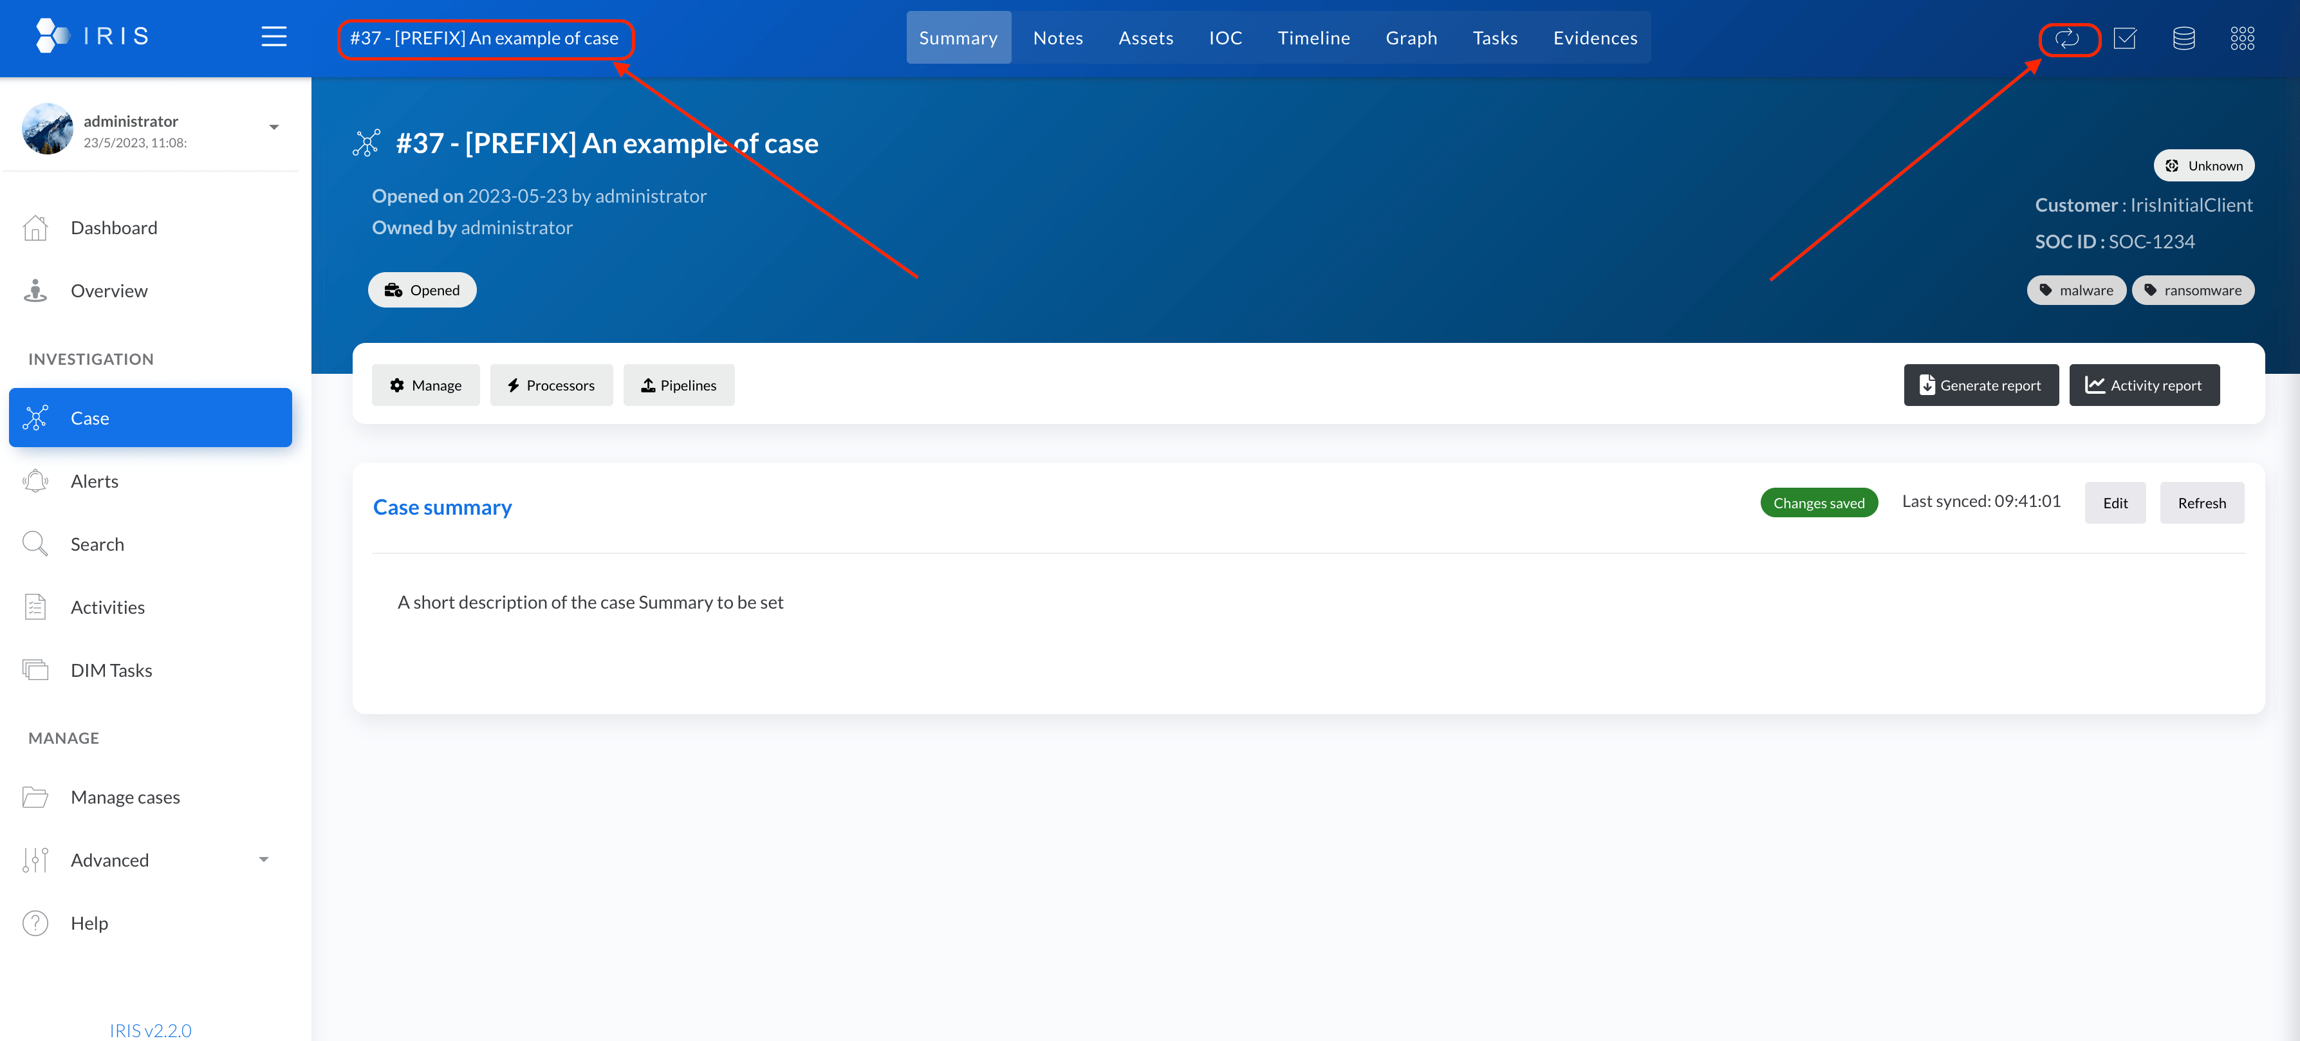The width and height of the screenshot is (2300, 1041).
Task: Click the Unknown classification badge
Action: 2203,166
